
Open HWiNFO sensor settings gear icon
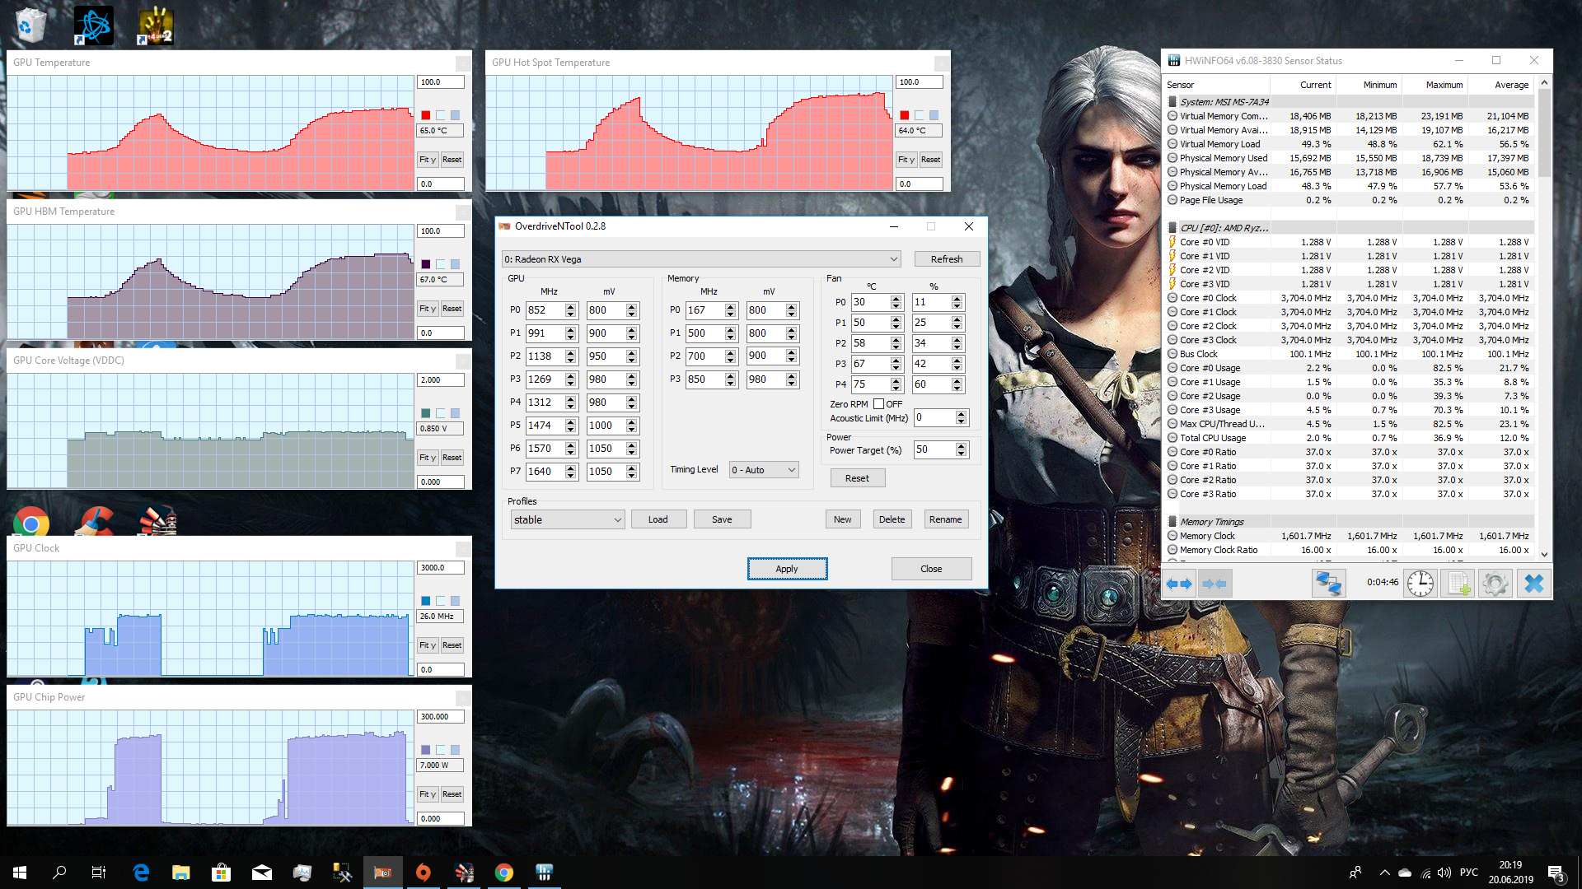[x=1494, y=584]
